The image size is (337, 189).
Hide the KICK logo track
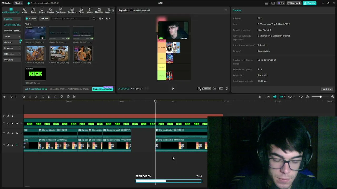click(12, 123)
